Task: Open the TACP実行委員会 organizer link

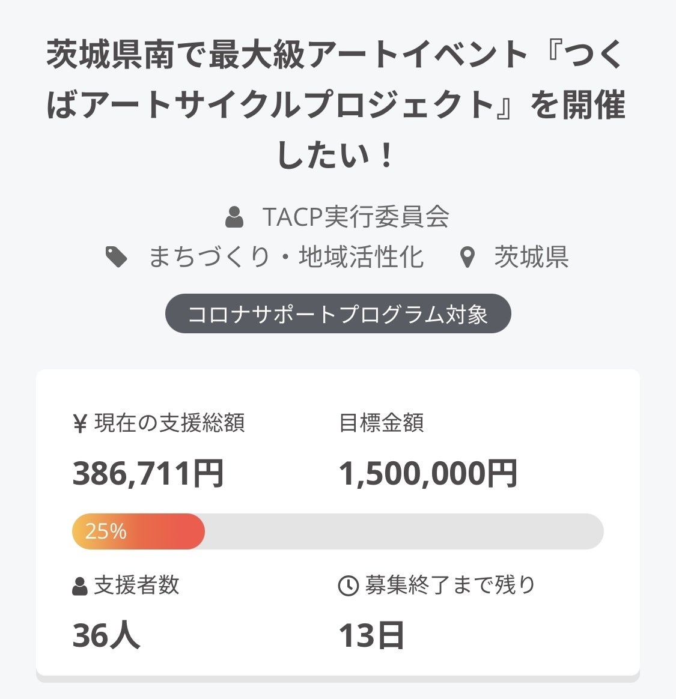Action: [x=356, y=217]
